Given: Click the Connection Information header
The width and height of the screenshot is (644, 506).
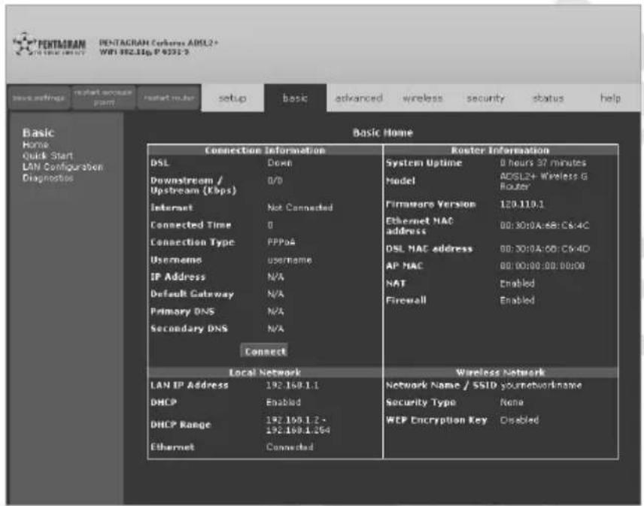Looking at the screenshot, I should click(265, 150).
